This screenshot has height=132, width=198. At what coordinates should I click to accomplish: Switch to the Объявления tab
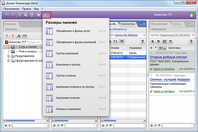click(x=159, y=24)
